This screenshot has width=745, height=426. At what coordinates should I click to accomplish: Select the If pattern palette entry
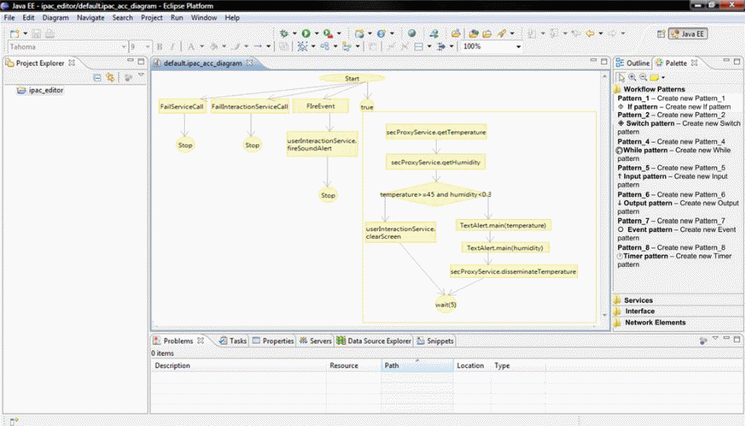pyautogui.click(x=674, y=107)
